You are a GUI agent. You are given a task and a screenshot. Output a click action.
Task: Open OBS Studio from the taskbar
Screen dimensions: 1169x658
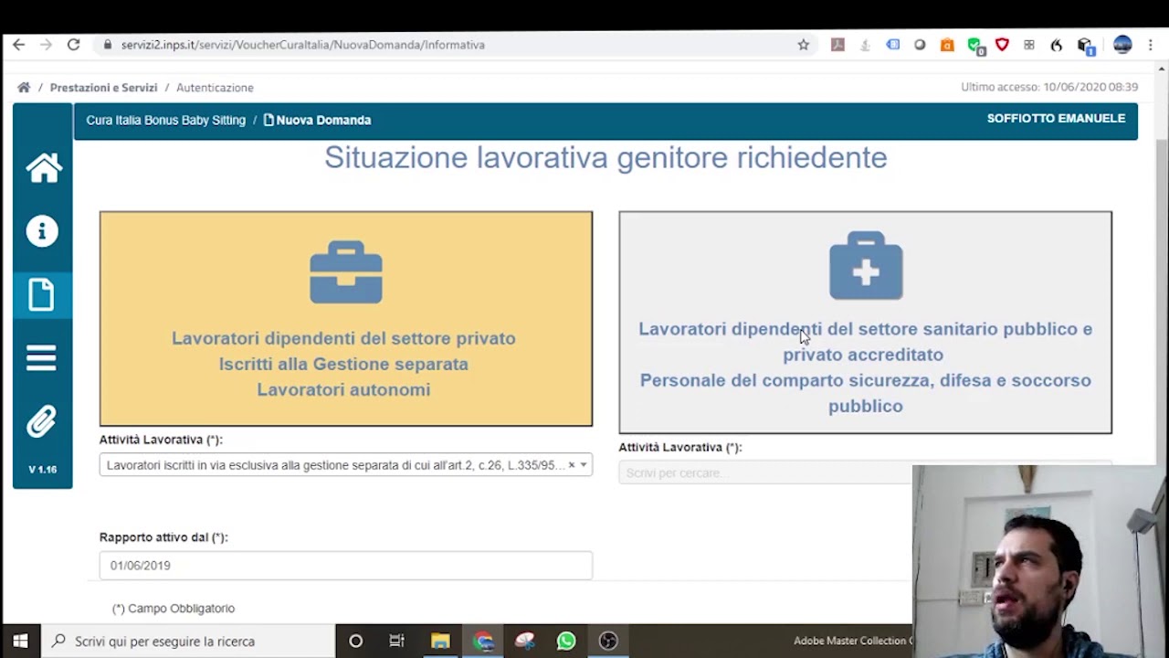608,642
